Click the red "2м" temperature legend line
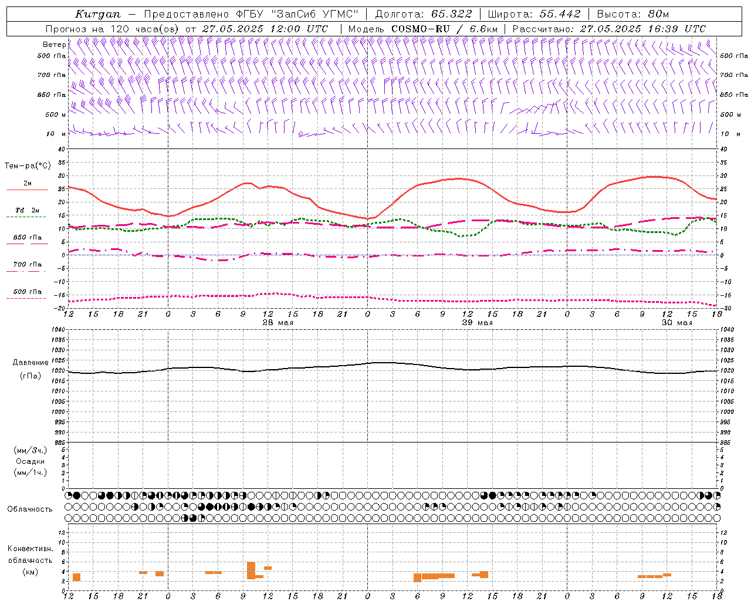Image resolution: width=751 pixels, height=601 pixels. coord(27,190)
